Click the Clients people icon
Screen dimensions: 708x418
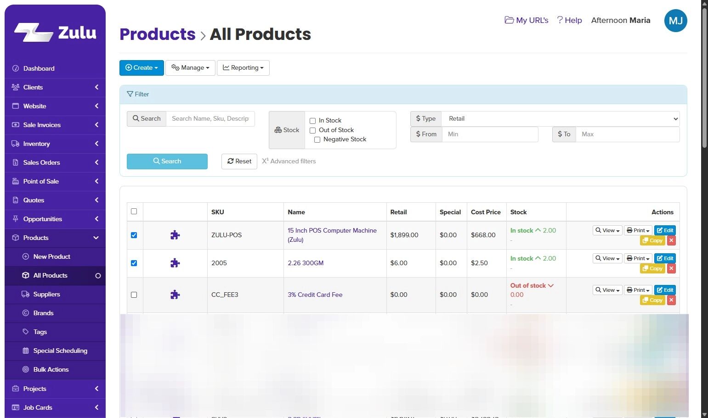(x=15, y=87)
